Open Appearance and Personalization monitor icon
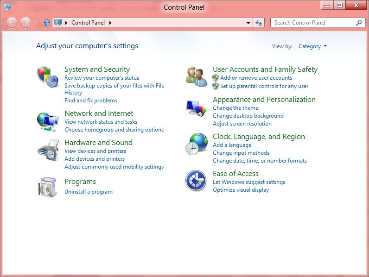Viewport: 369px width, 277px height. [x=196, y=108]
